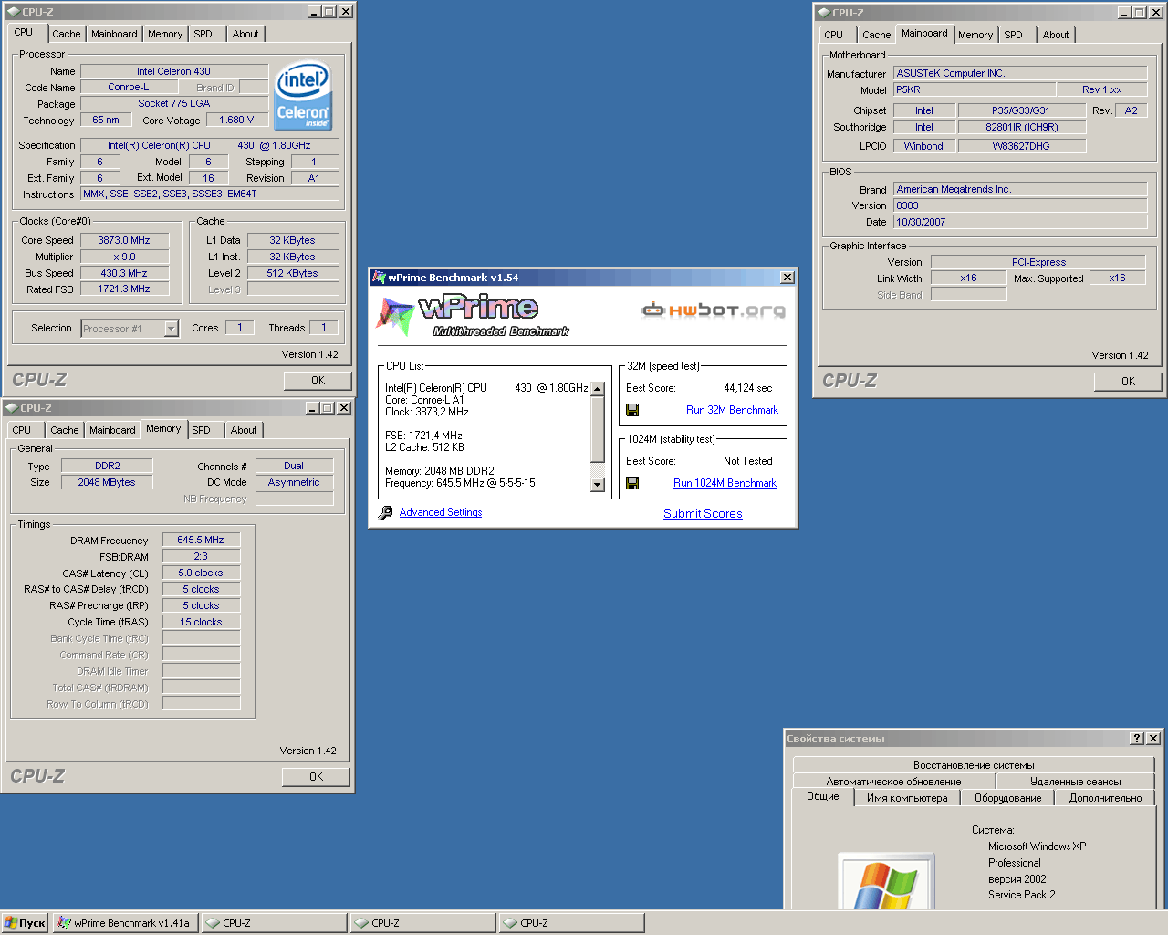Click the Intel Celeron inside logo

click(x=303, y=97)
